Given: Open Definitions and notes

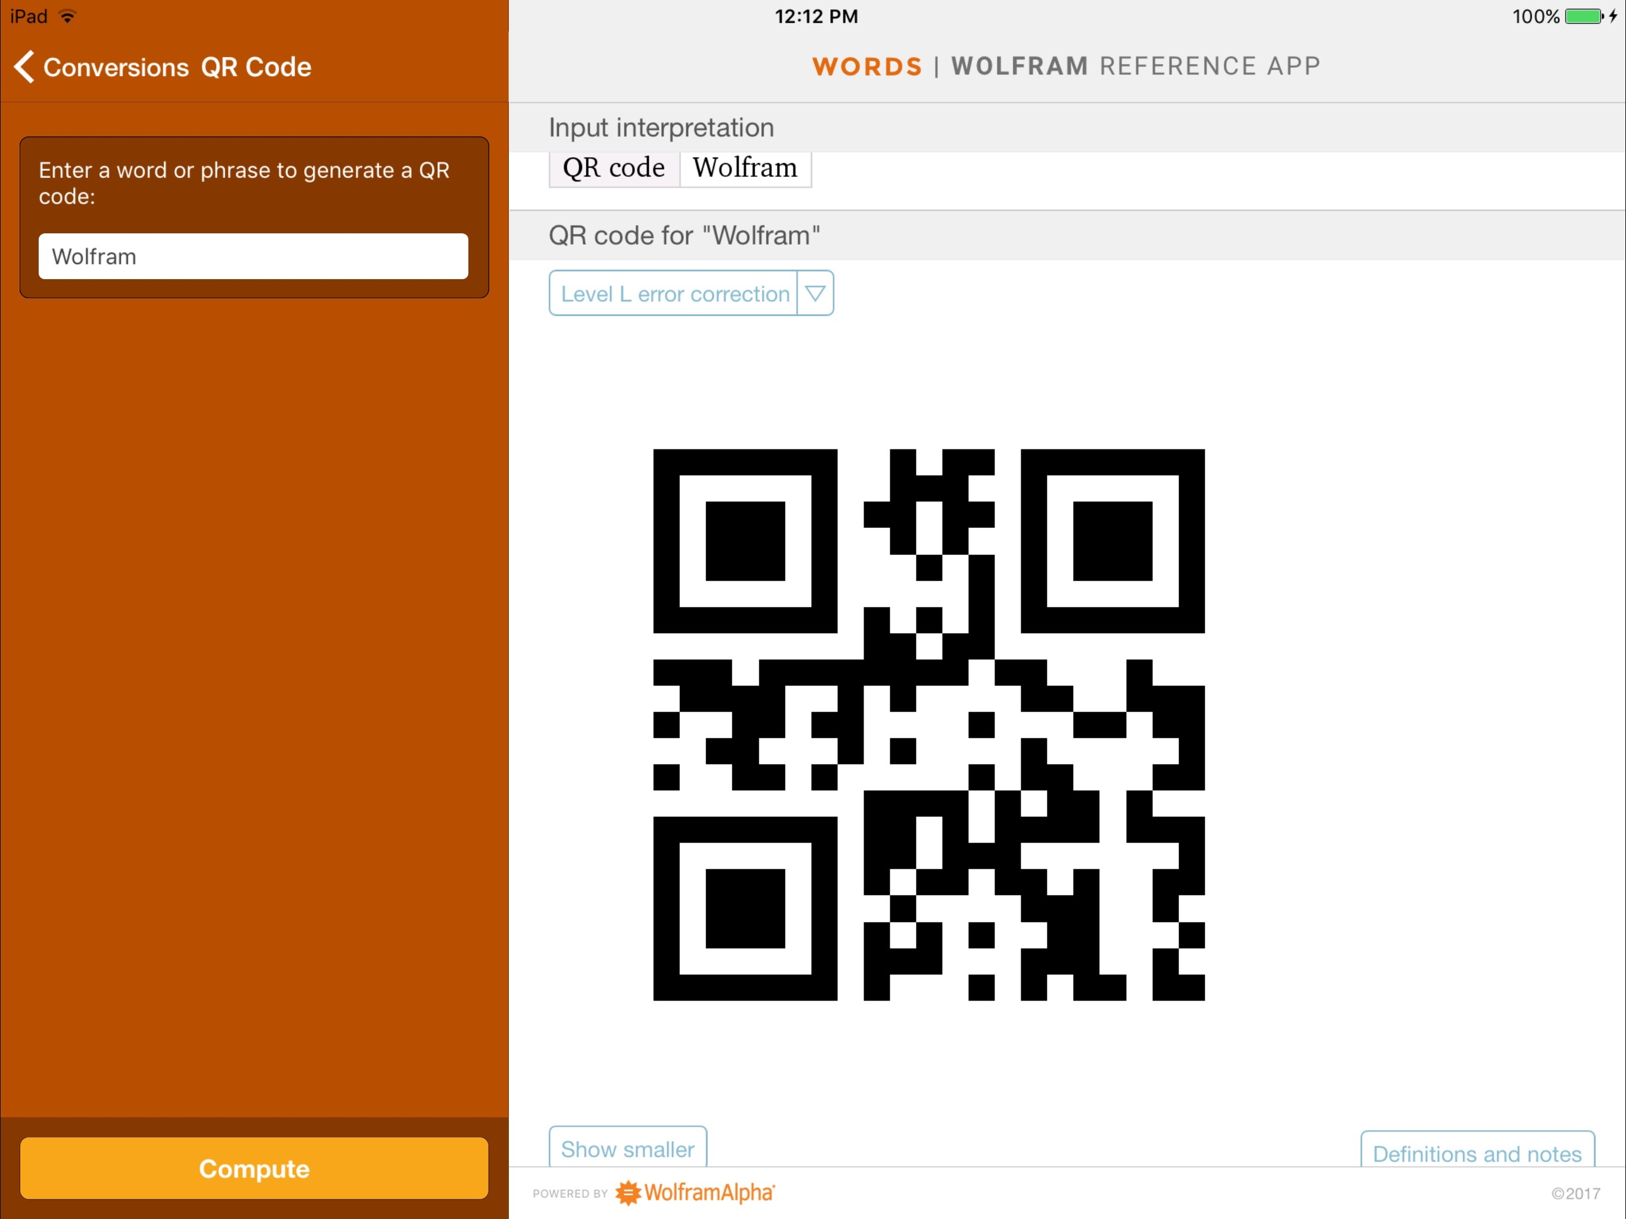Looking at the screenshot, I should click(x=1478, y=1154).
